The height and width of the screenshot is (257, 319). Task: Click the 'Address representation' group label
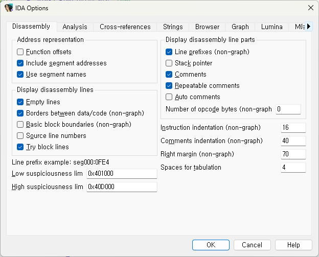[51, 39]
